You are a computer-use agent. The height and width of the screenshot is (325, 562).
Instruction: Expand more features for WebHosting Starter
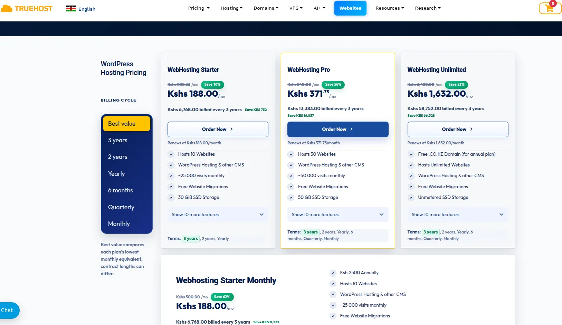tap(218, 214)
